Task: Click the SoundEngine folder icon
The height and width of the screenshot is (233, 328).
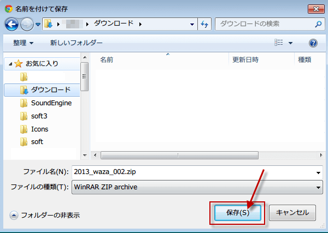Action: (24, 103)
